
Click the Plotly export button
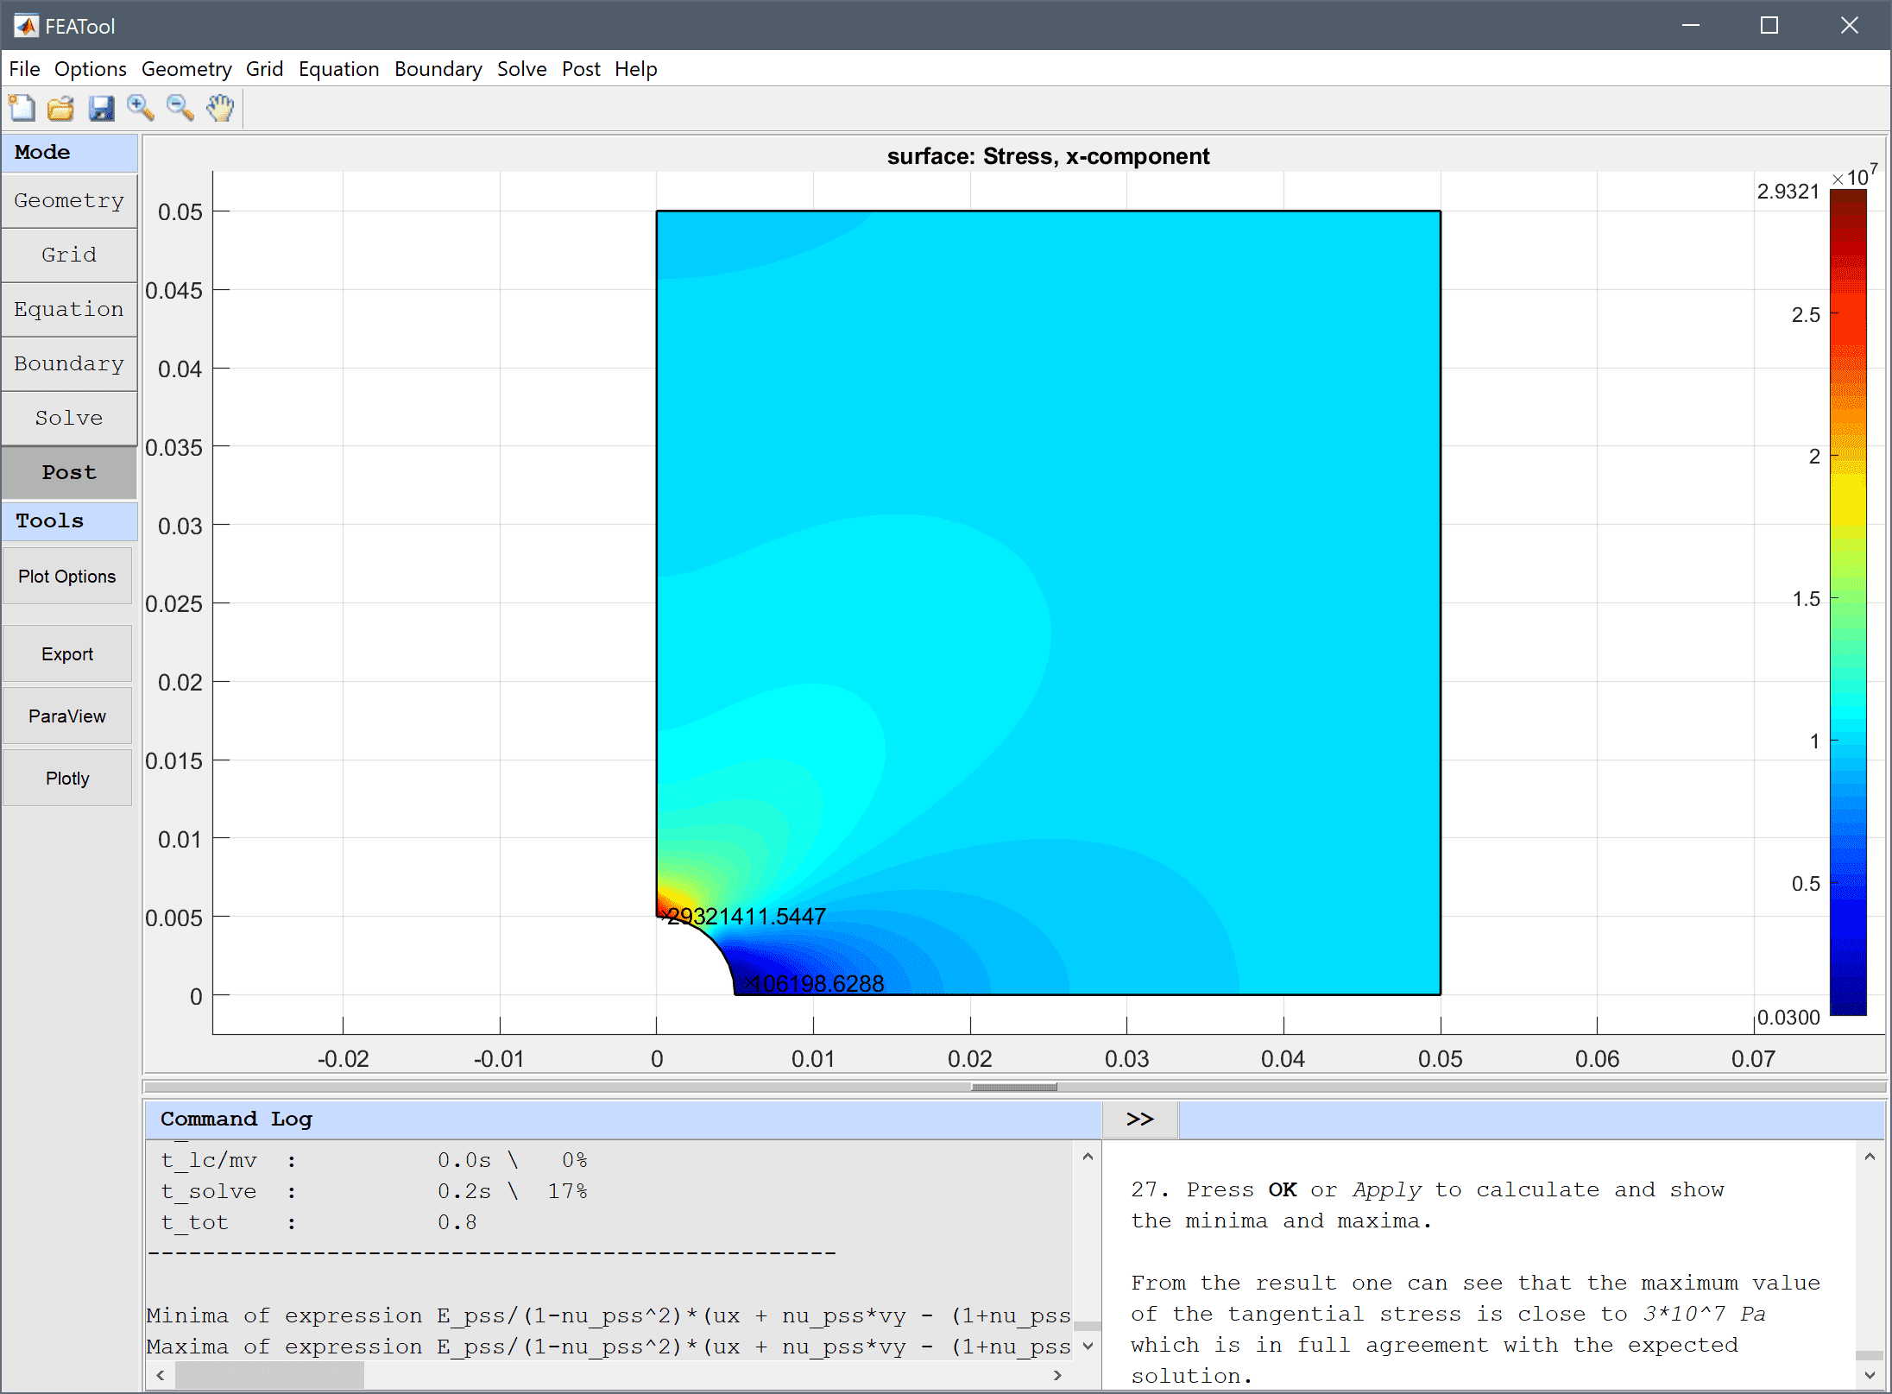click(67, 778)
